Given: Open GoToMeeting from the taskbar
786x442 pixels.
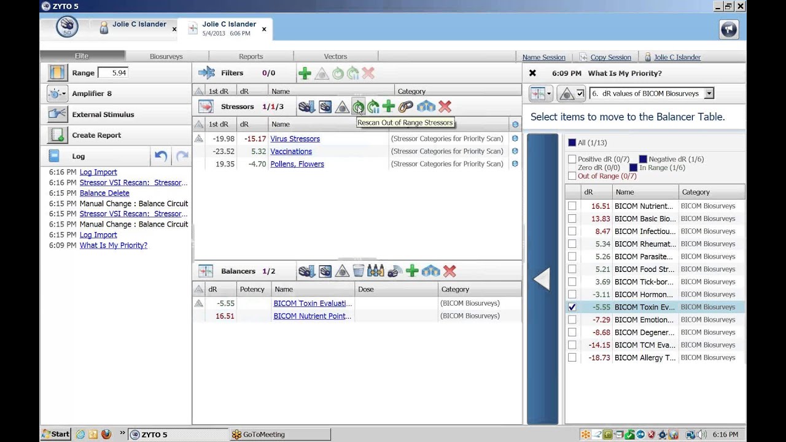Looking at the screenshot, I should pos(279,434).
